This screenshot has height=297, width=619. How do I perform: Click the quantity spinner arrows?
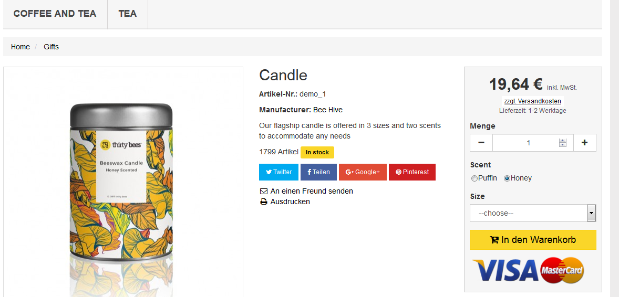pyautogui.click(x=563, y=143)
